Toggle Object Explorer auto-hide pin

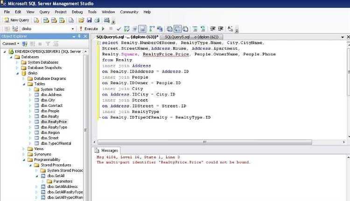pyautogui.click(x=80, y=36)
